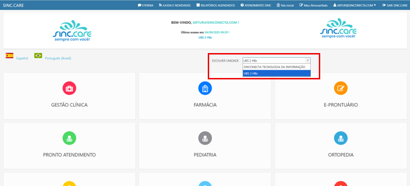
Task: Expand the ARTUR@SINCONECTA.COM user menu
Action: pyautogui.click(x=354, y=5)
